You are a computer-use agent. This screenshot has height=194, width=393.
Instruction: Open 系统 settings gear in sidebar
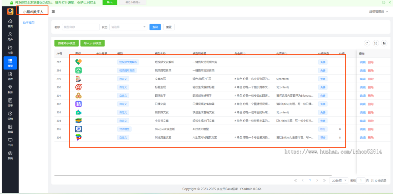point(10,155)
